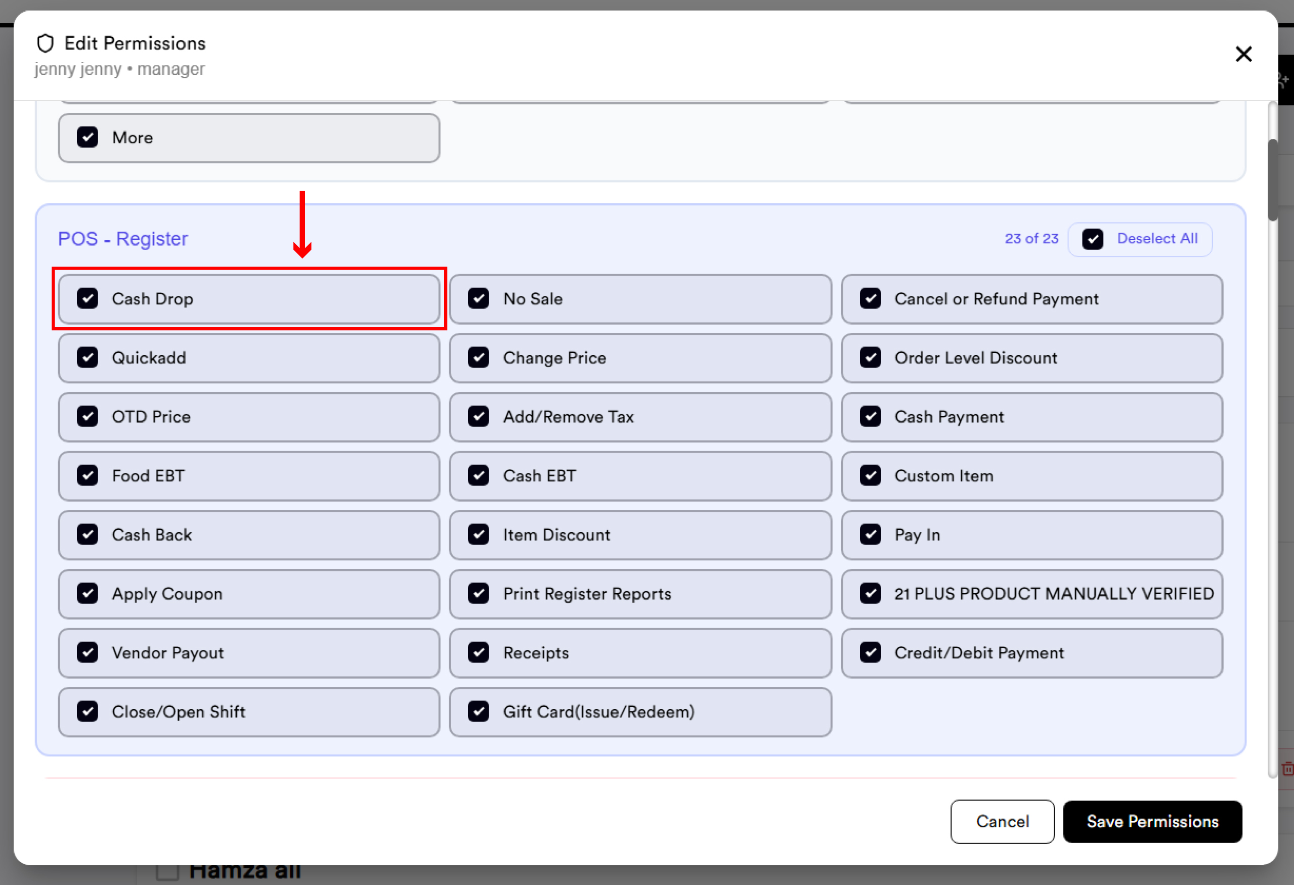The height and width of the screenshot is (885, 1294).
Task: Toggle Close/Open Shift checkbox
Action: point(88,712)
